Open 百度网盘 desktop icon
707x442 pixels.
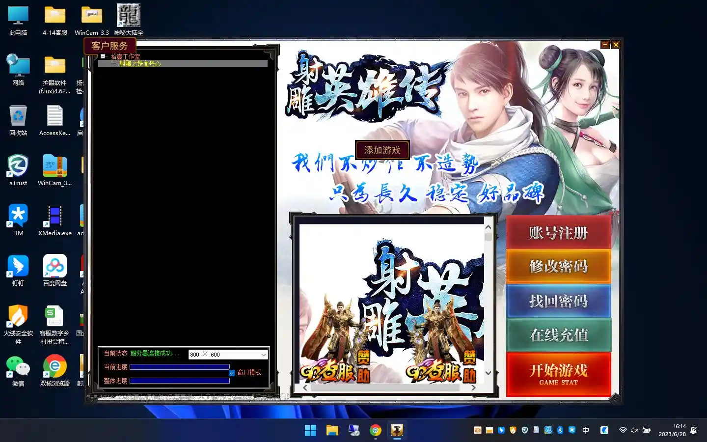click(x=55, y=271)
